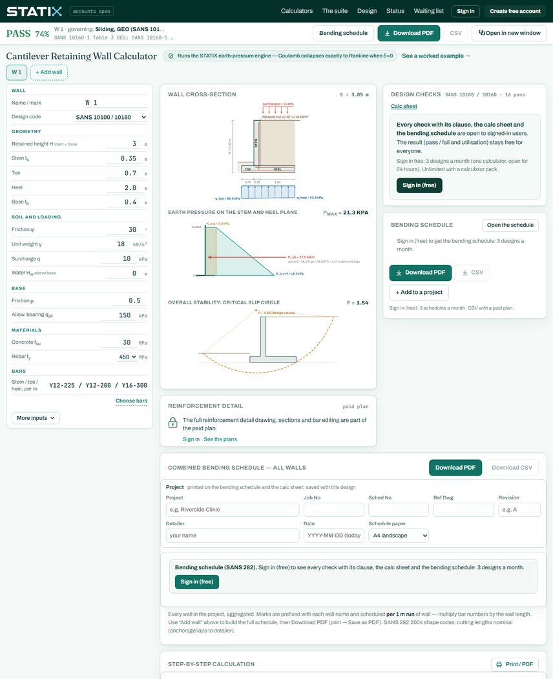Download PDF for the combined bending schedule

tap(455, 468)
